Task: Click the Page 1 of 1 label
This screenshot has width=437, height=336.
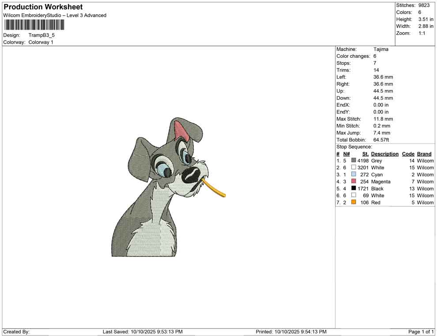Action: [421, 332]
